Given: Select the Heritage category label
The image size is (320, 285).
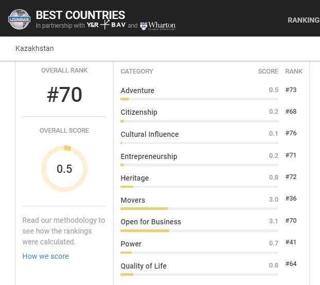Looking at the screenshot, I should (135, 178).
